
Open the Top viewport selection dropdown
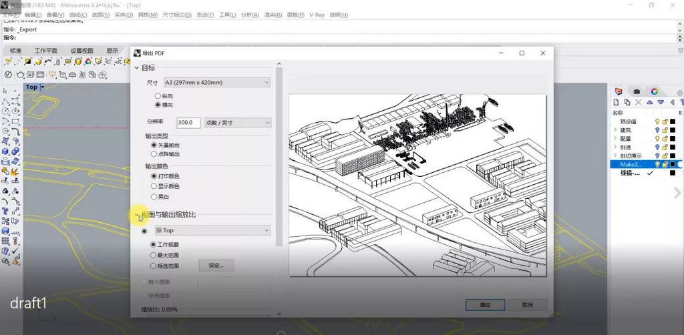(x=212, y=230)
